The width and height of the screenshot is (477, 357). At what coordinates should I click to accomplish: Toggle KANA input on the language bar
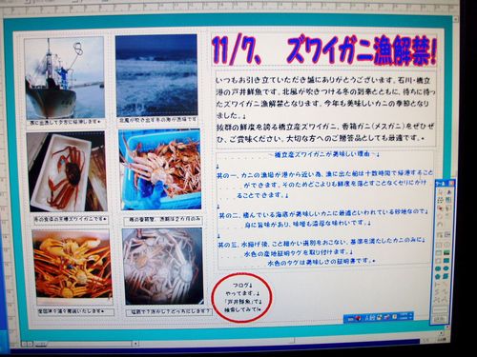click(404, 318)
